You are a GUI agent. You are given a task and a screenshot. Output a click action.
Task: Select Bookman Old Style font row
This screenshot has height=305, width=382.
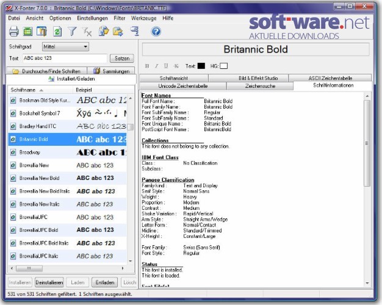click(x=68, y=101)
